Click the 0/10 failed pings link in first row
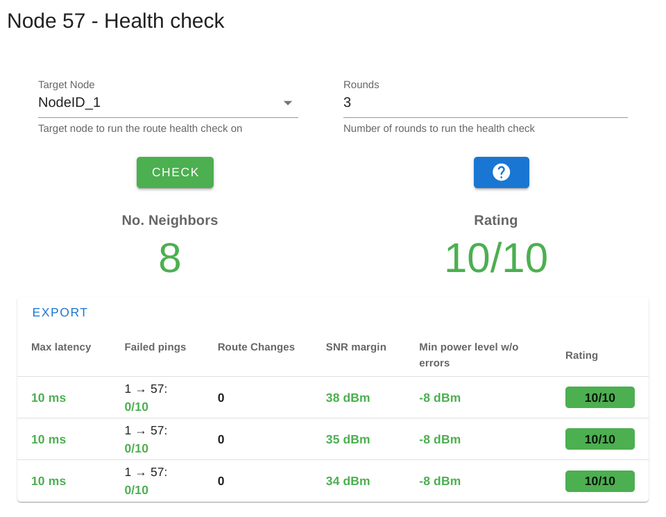Viewport: 666px width, 517px height. click(x=136, y=407)
